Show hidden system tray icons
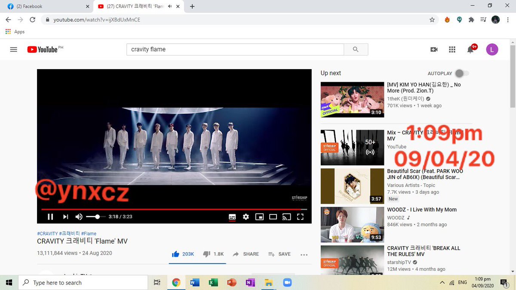 tap(442, 282)
